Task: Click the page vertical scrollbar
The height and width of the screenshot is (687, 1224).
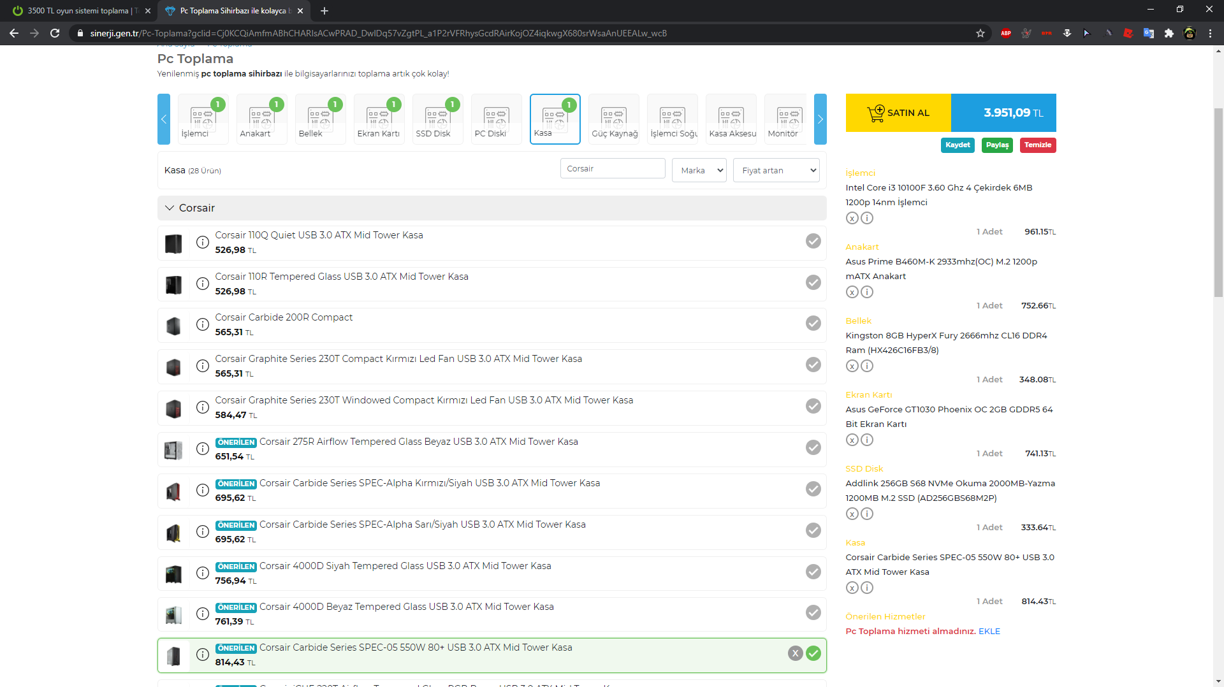Action: (1218, 203)
